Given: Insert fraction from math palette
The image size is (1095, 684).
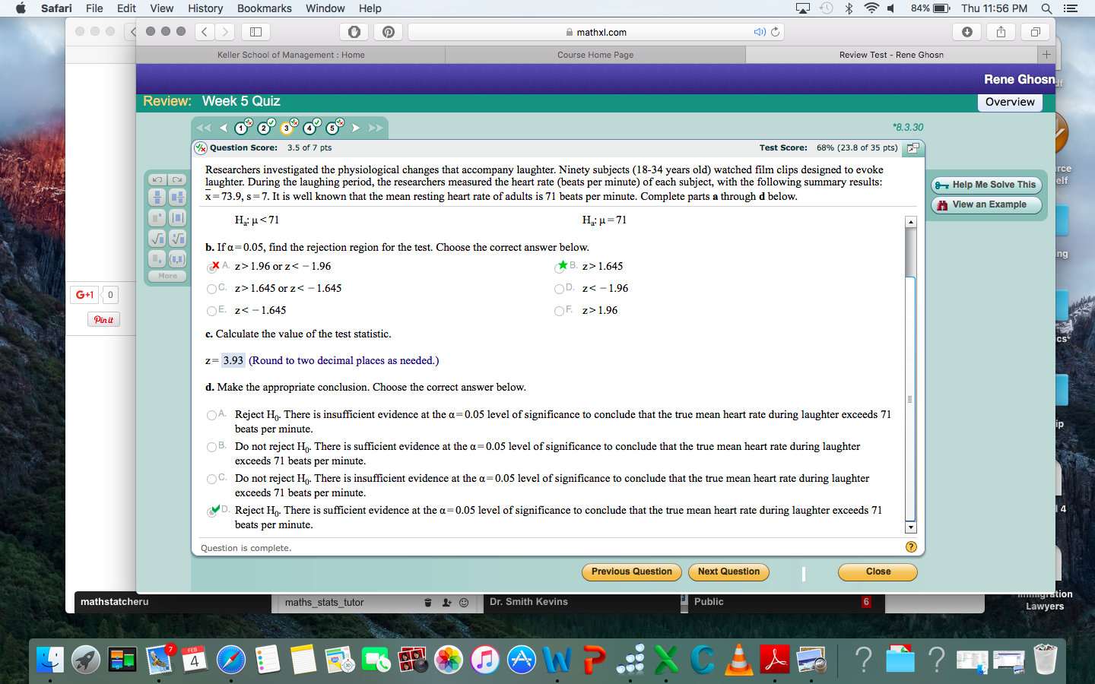Looking at the screenshot, I should point(157,198).
